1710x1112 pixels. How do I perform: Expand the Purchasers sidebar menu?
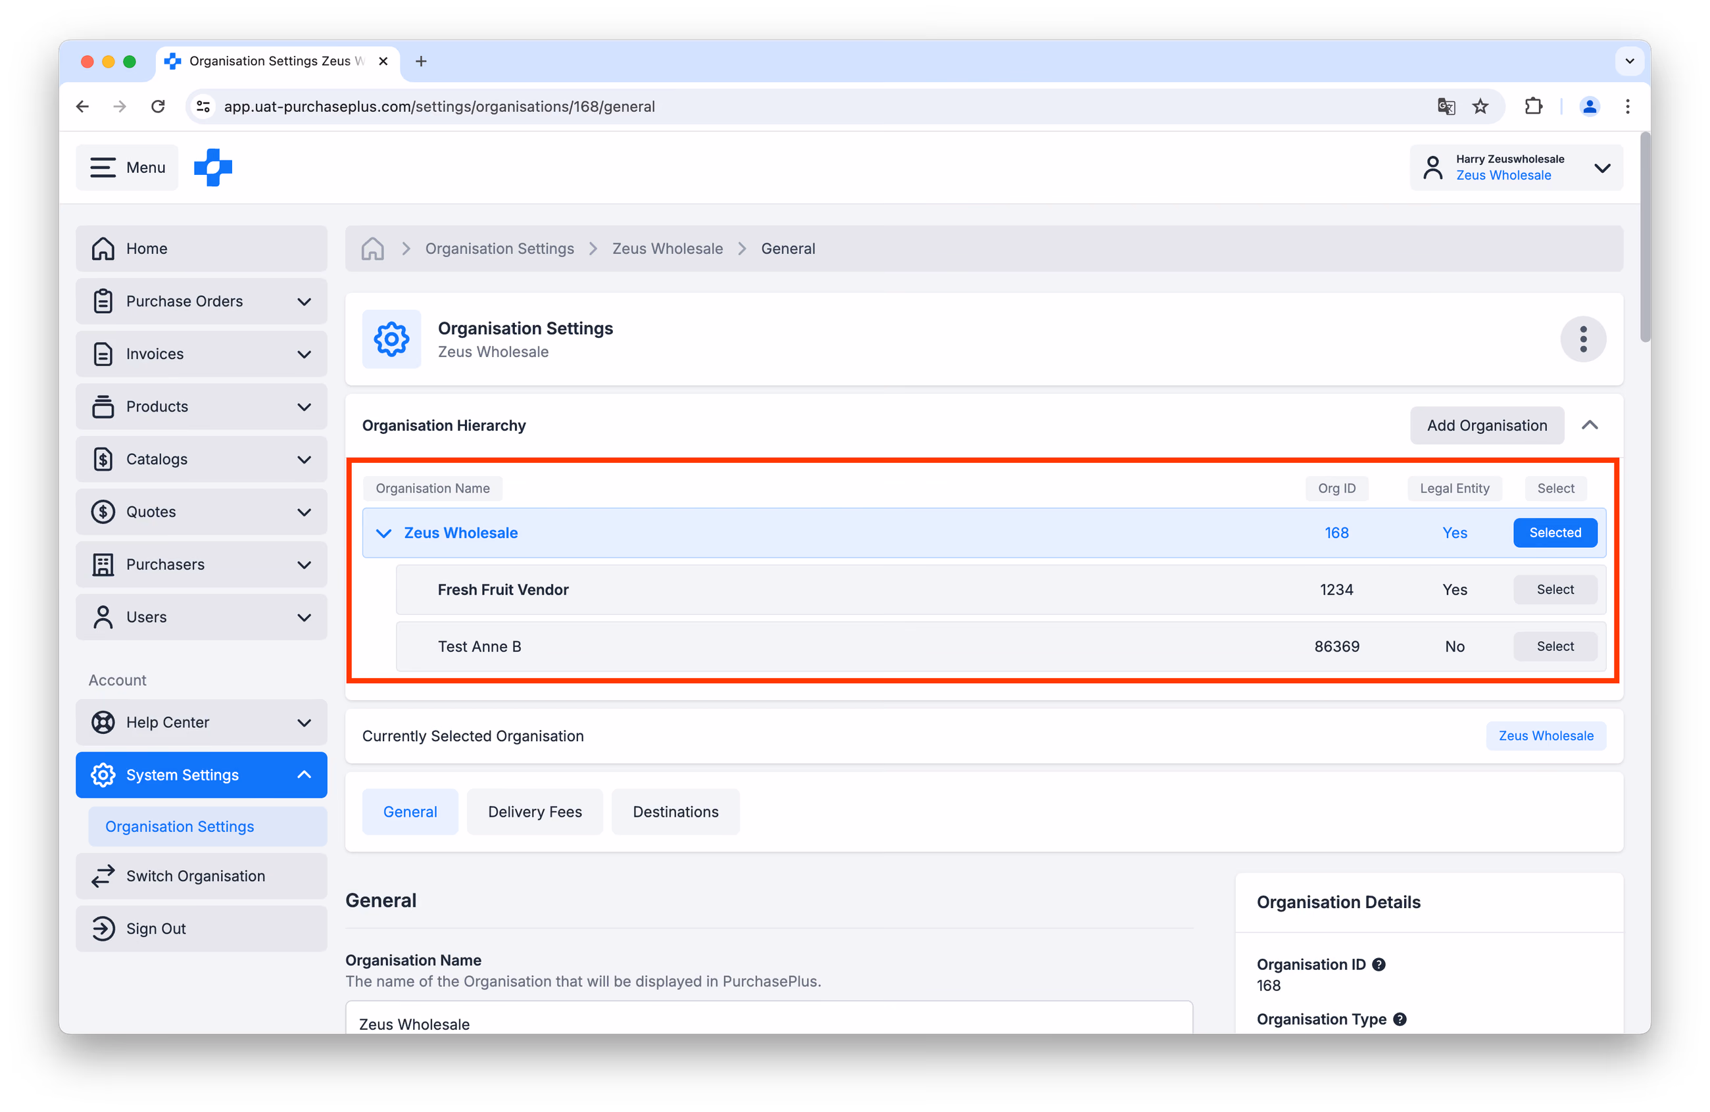click(201, 565)
